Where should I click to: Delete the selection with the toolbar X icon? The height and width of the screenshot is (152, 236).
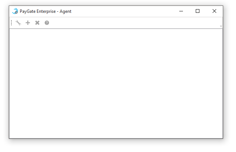coord(37,23)
